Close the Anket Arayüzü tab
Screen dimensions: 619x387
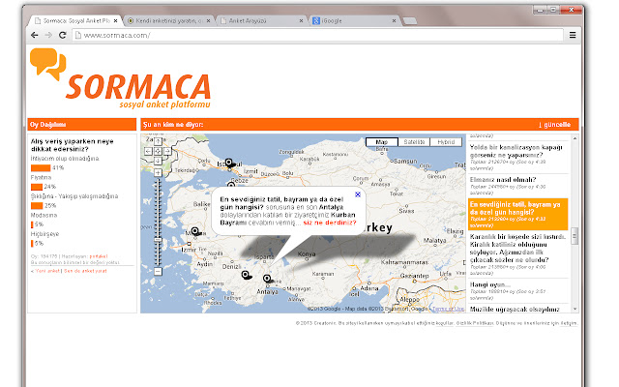[x=301, y=20]
